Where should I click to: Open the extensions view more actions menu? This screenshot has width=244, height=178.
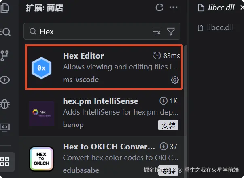[173, 7]
